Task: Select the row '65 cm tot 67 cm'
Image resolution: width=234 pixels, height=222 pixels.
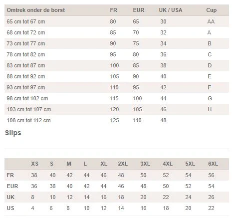Action: click(117, 21)
